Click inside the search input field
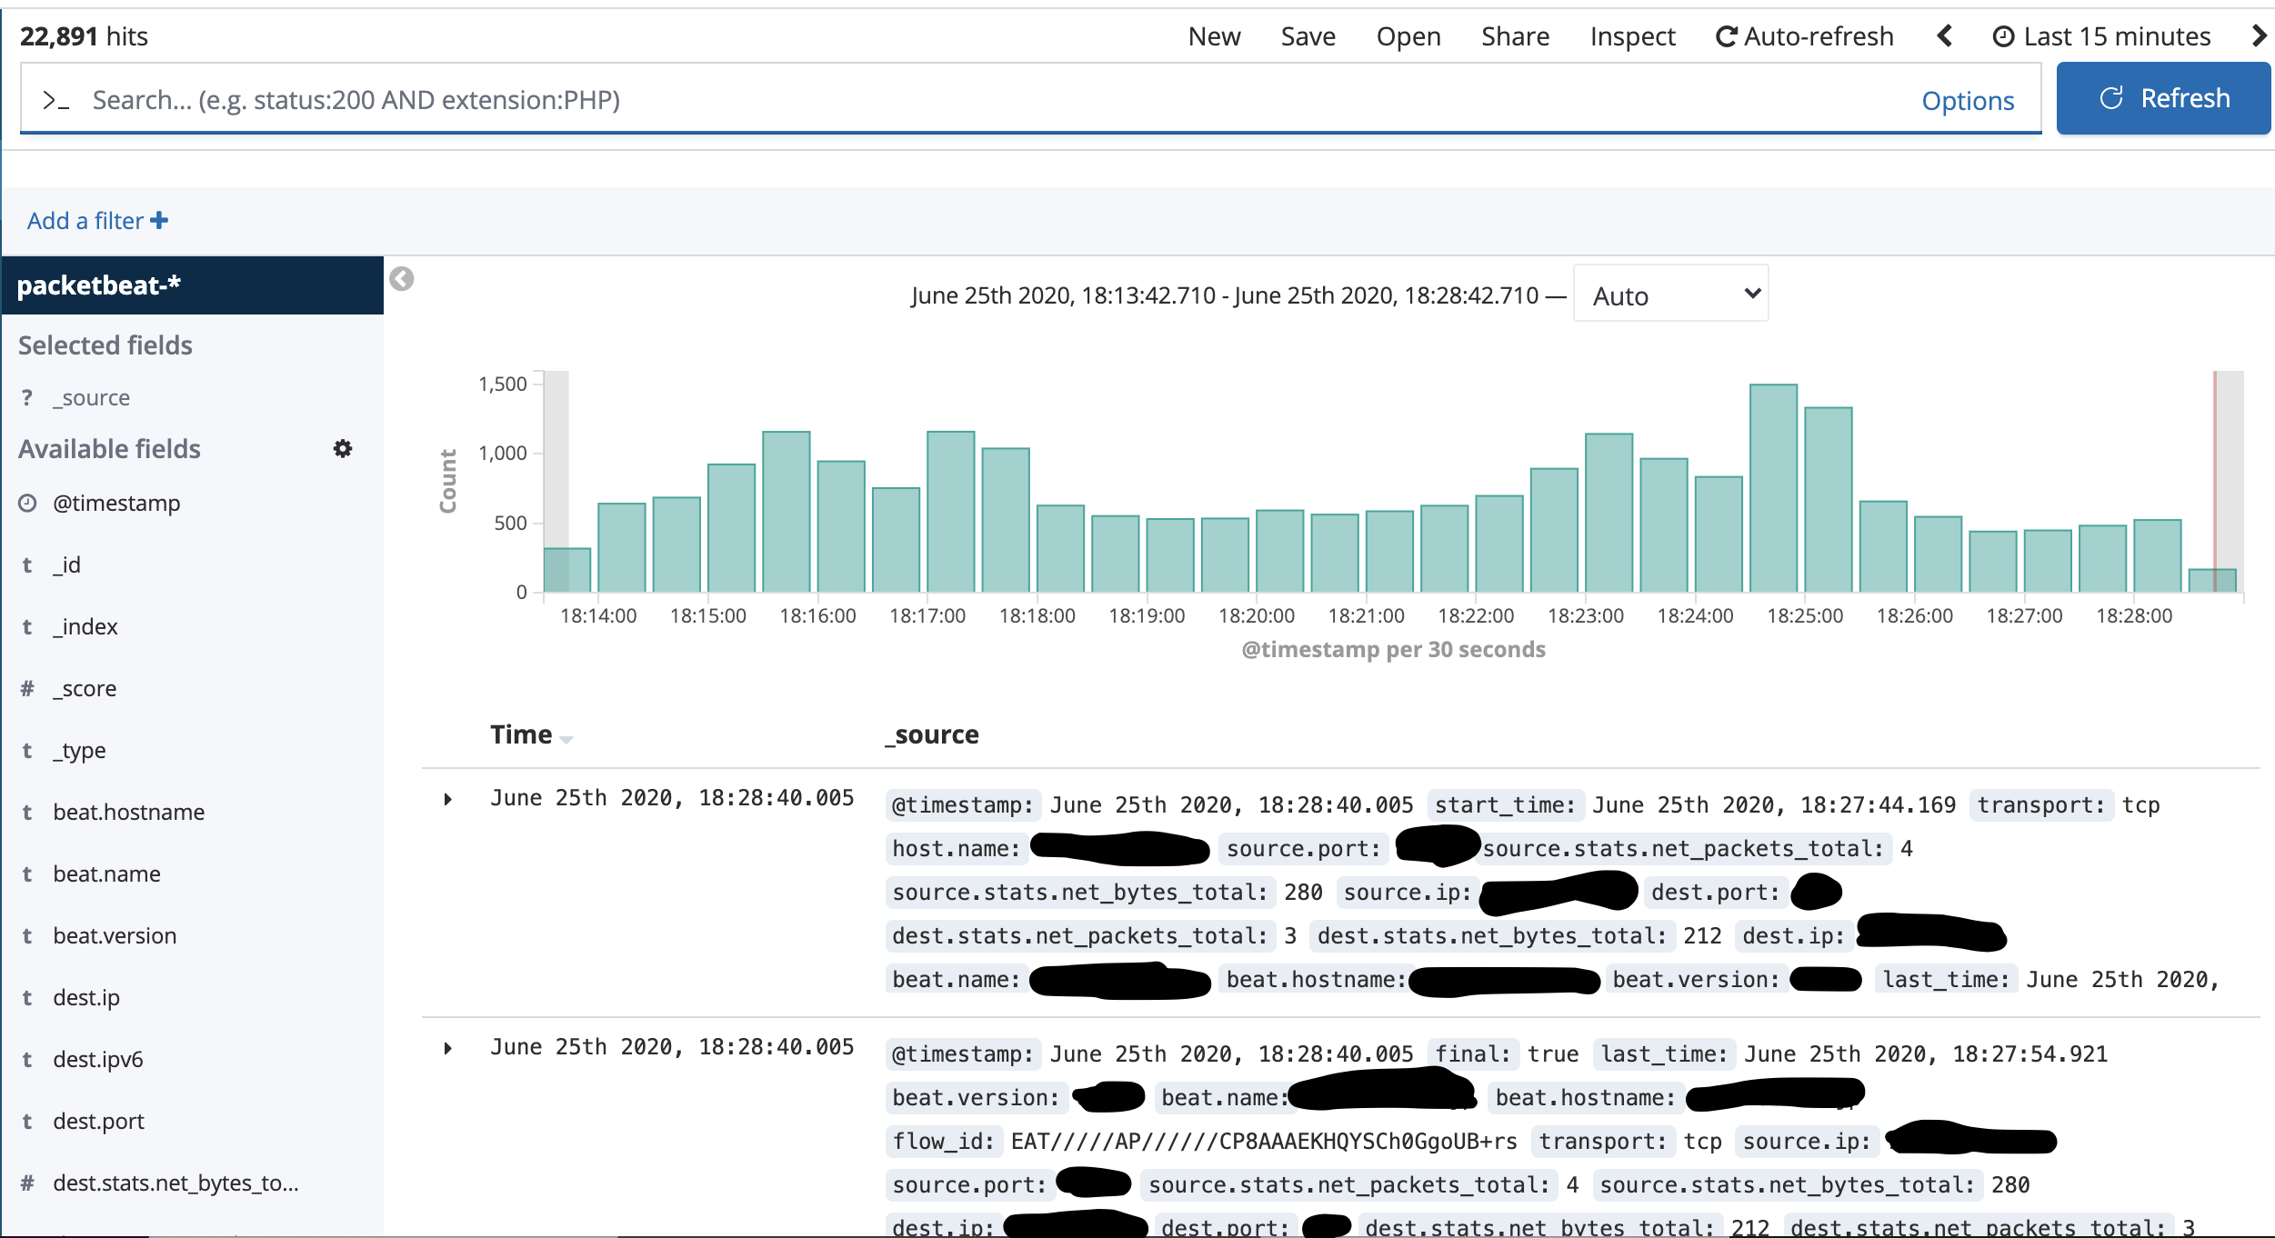This screenshot has height=1238, width=2275. click(636, 100)
